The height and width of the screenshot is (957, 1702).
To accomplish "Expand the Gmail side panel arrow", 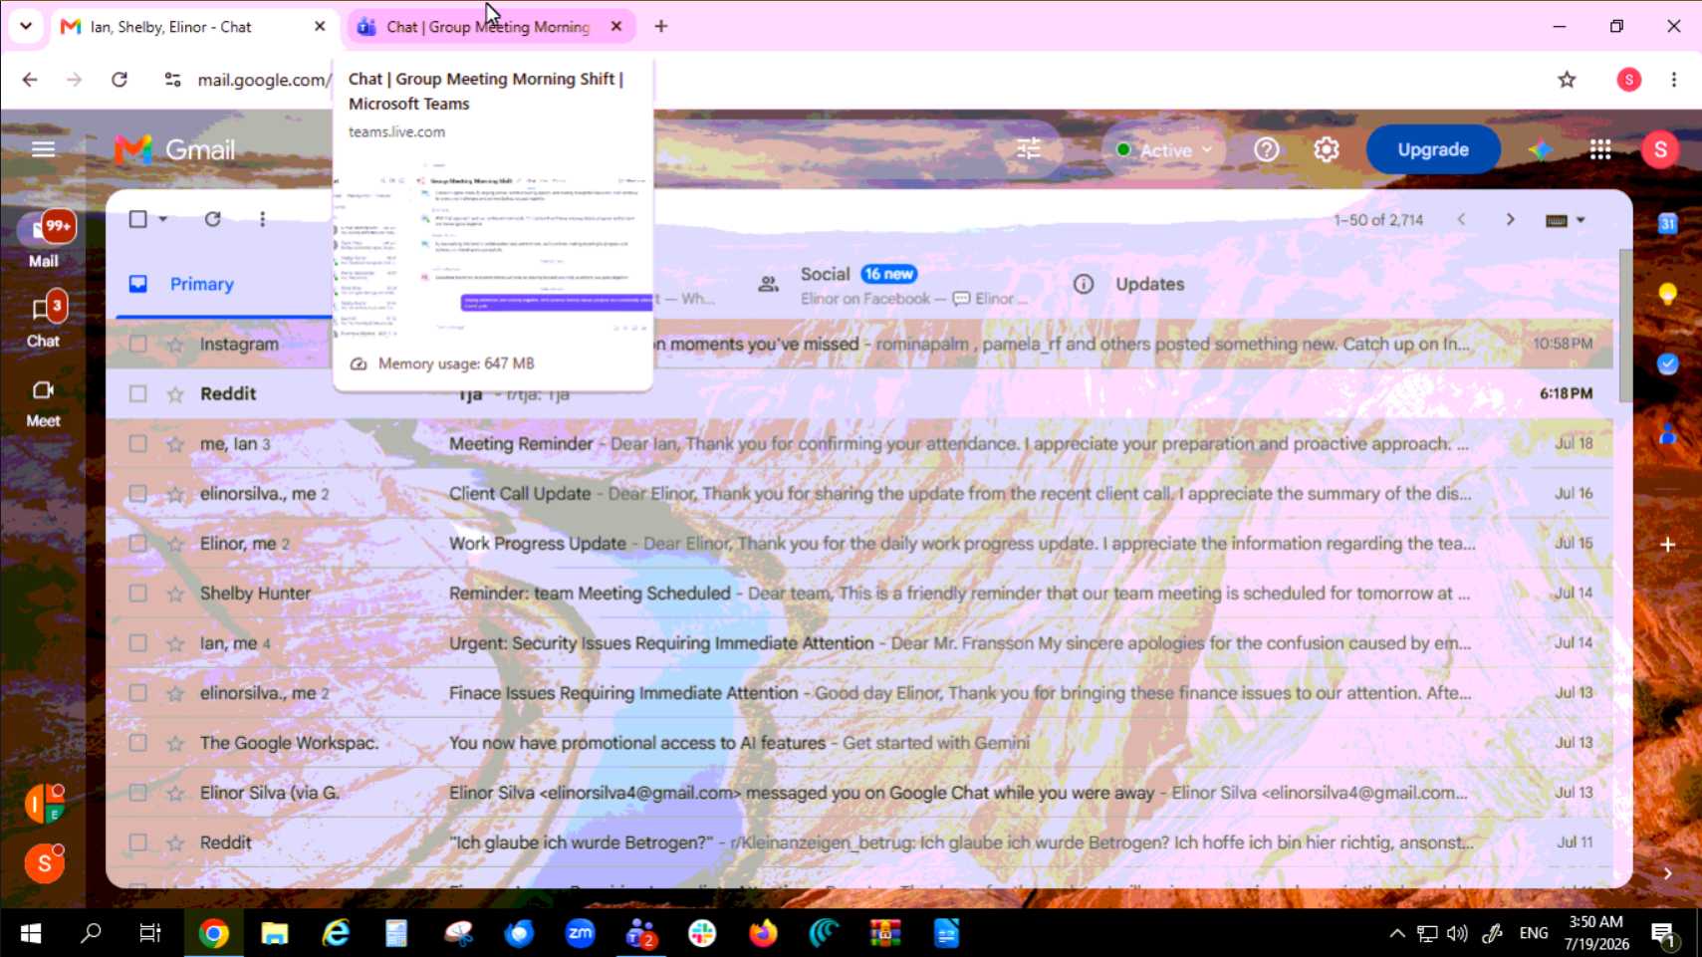I will click(1667, 873).
